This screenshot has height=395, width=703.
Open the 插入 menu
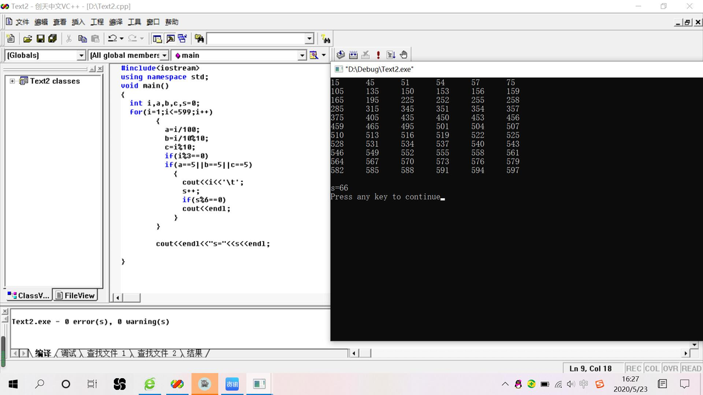[78, 22]
